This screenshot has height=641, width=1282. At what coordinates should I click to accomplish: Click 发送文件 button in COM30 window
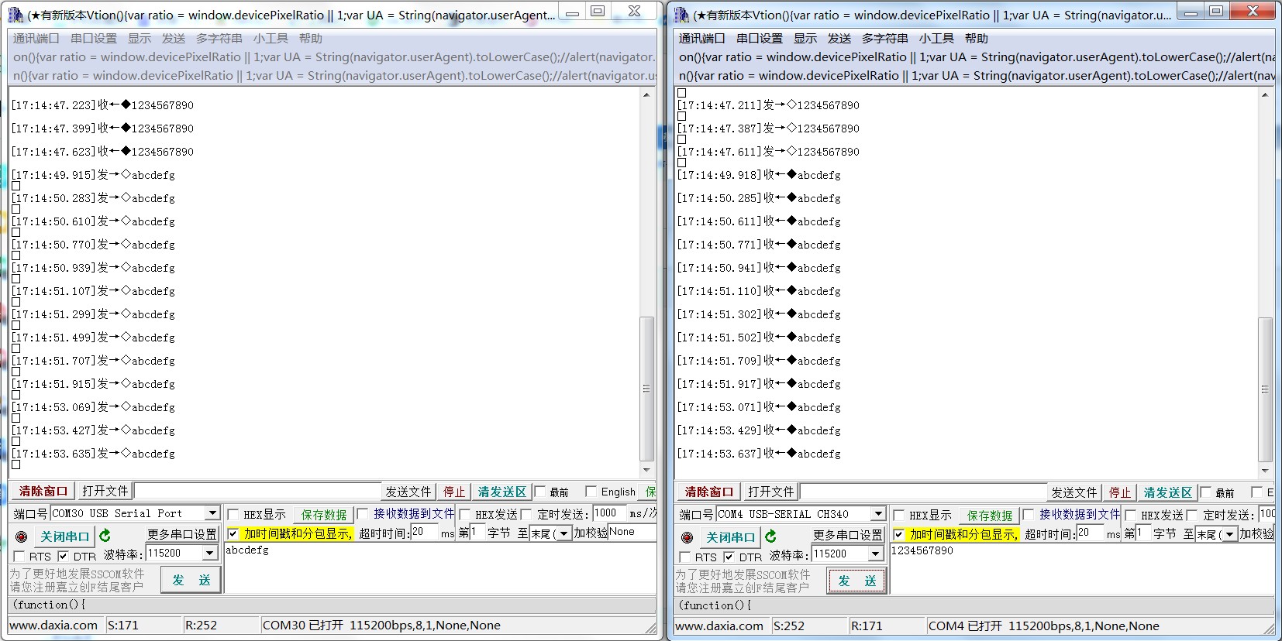(408, 492)
